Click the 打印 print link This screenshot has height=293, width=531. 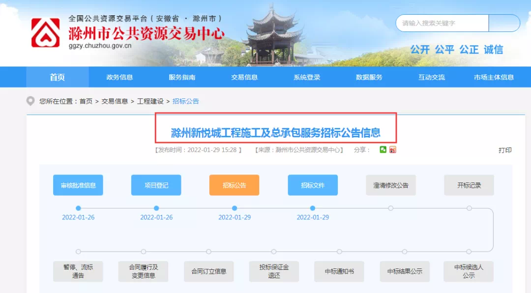click(505, 150)
